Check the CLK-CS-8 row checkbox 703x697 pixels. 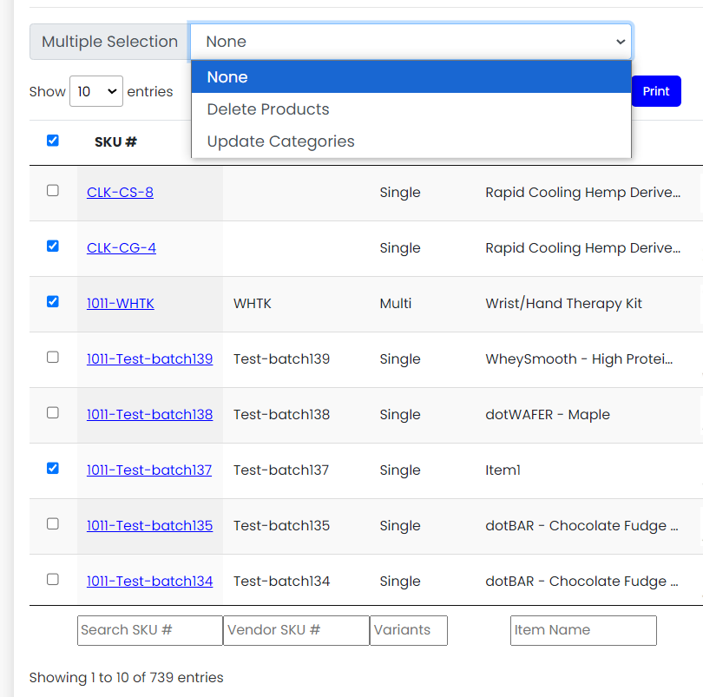[x=52, y=191]
